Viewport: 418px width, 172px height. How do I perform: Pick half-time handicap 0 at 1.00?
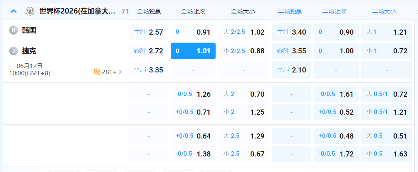[x=336, y=51]
